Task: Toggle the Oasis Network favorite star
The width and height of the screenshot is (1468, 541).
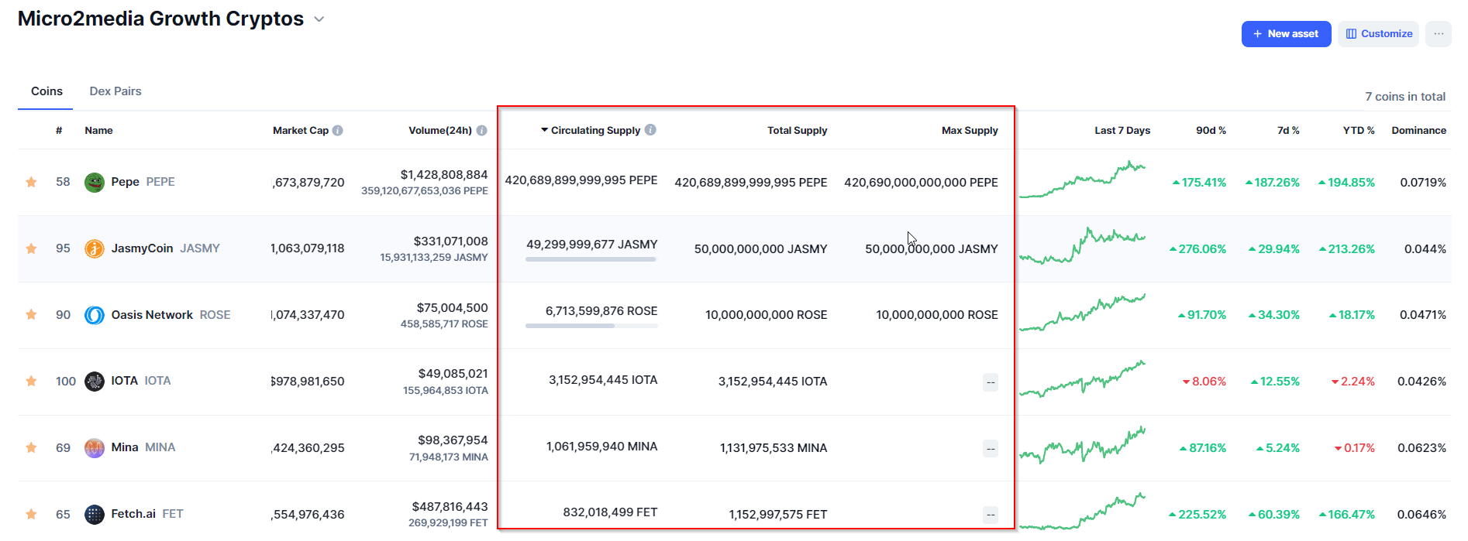Action: tap(31, 314)
